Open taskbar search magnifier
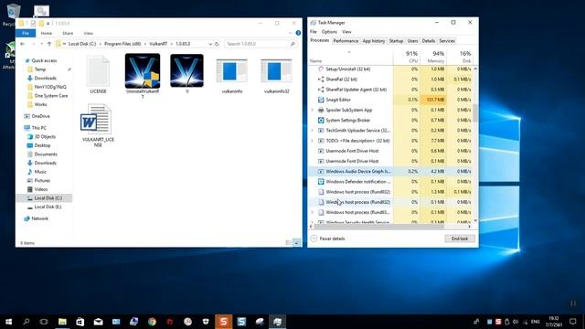The width and height of the screenshot is (585, 329). [27, 322]
